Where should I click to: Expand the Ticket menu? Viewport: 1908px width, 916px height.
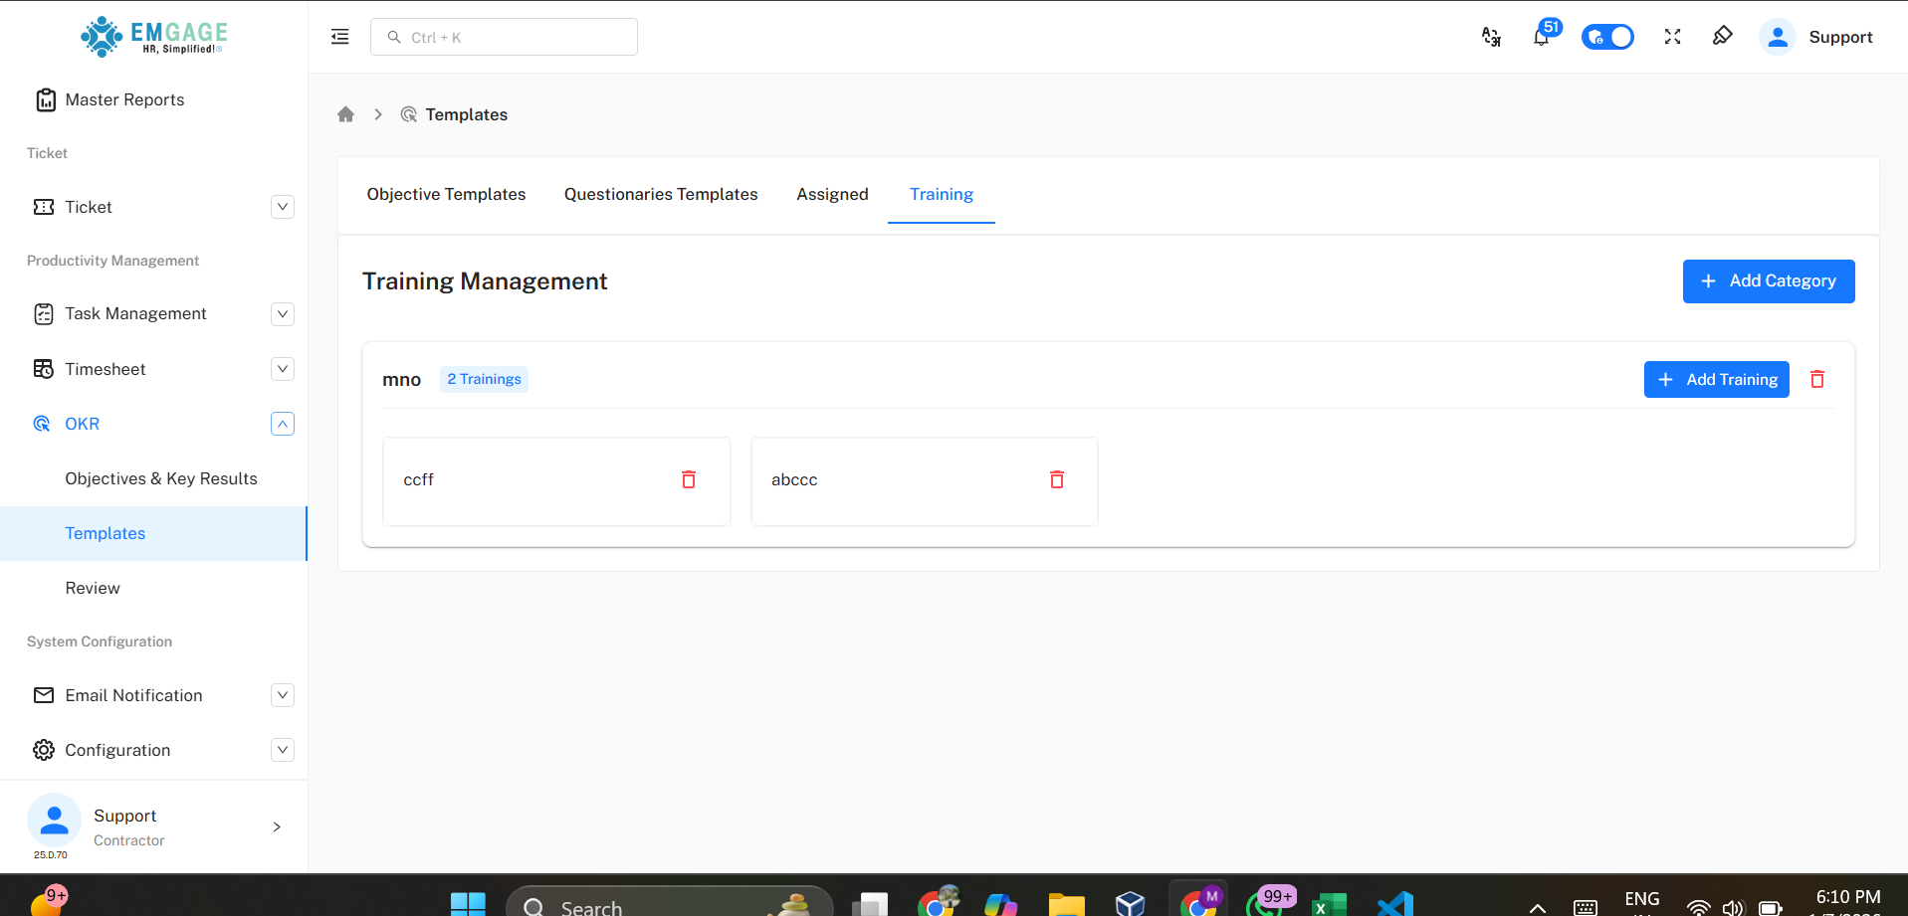coord(283,207)
